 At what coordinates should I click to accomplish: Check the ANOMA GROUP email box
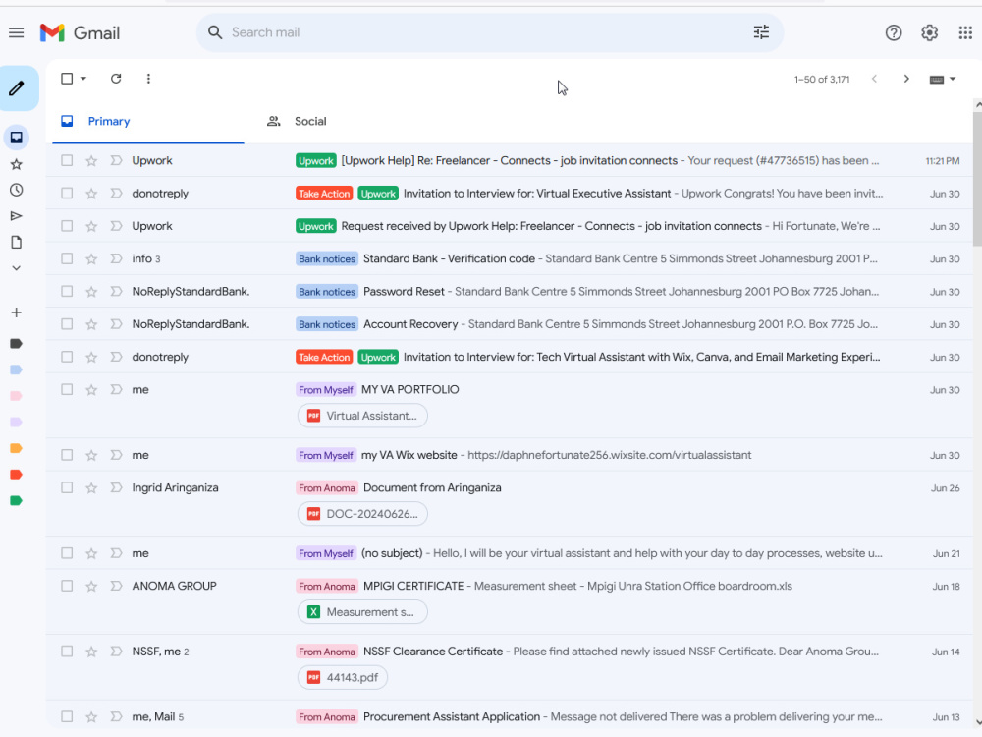coord(67,586)
